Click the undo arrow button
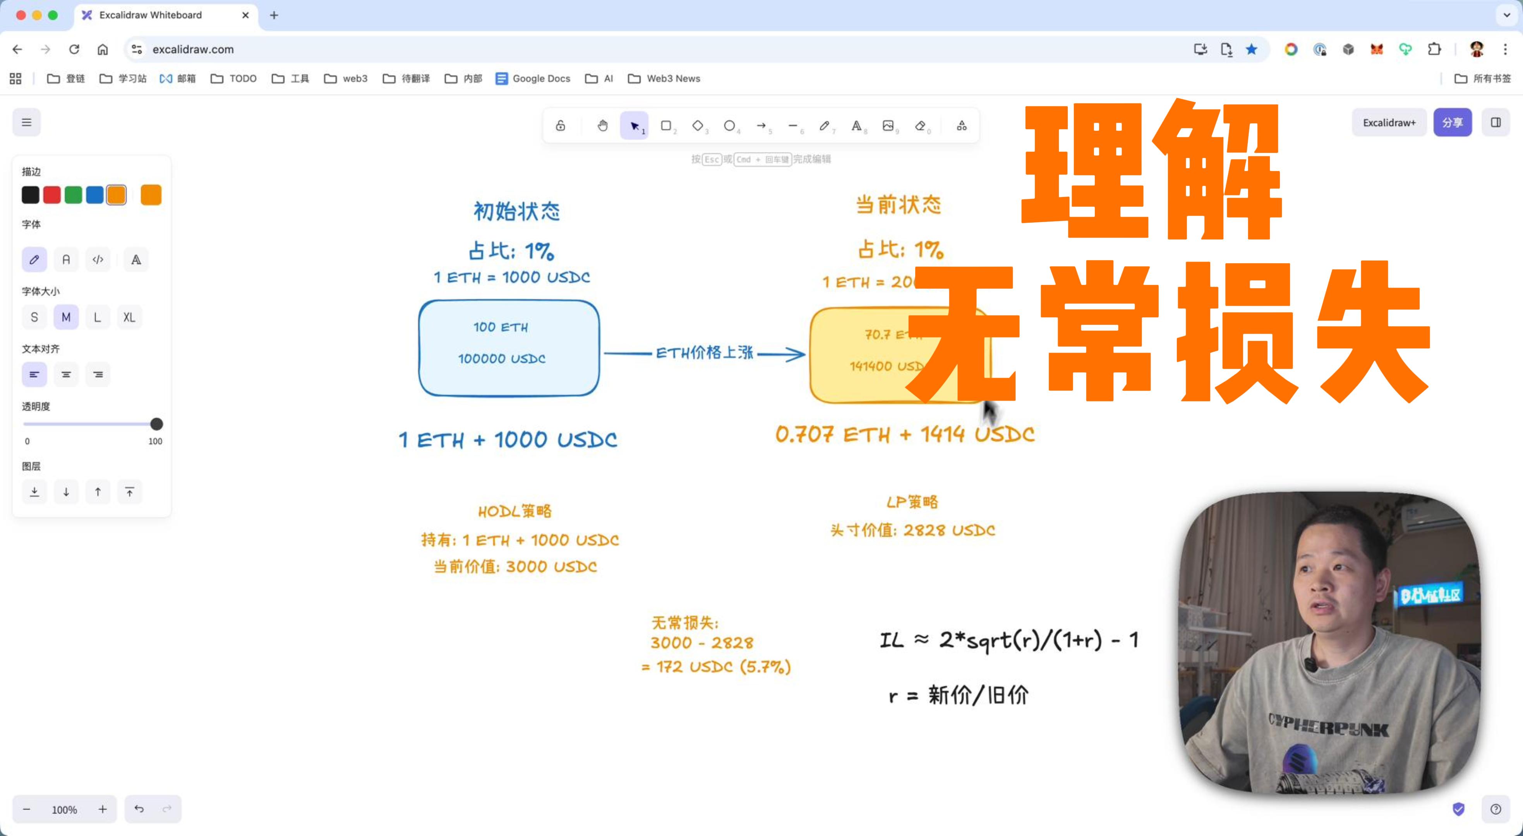The image size is (1523, 836). coord(139,809)
